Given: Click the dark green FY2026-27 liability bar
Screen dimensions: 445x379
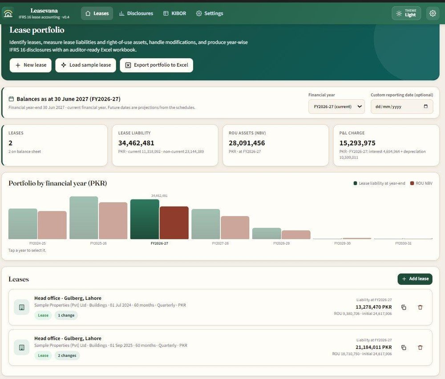Looking at the screenshot, I should [x=145, y=219].
